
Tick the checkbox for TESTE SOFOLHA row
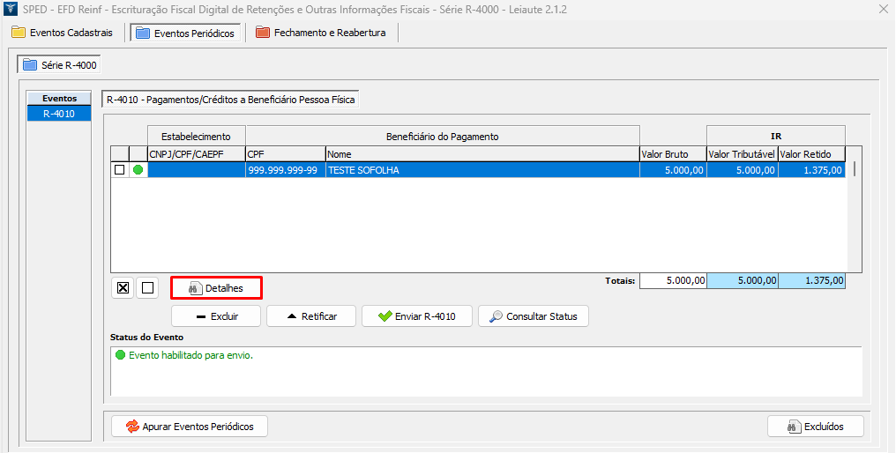pyautogui.click(x=120, y=170)
